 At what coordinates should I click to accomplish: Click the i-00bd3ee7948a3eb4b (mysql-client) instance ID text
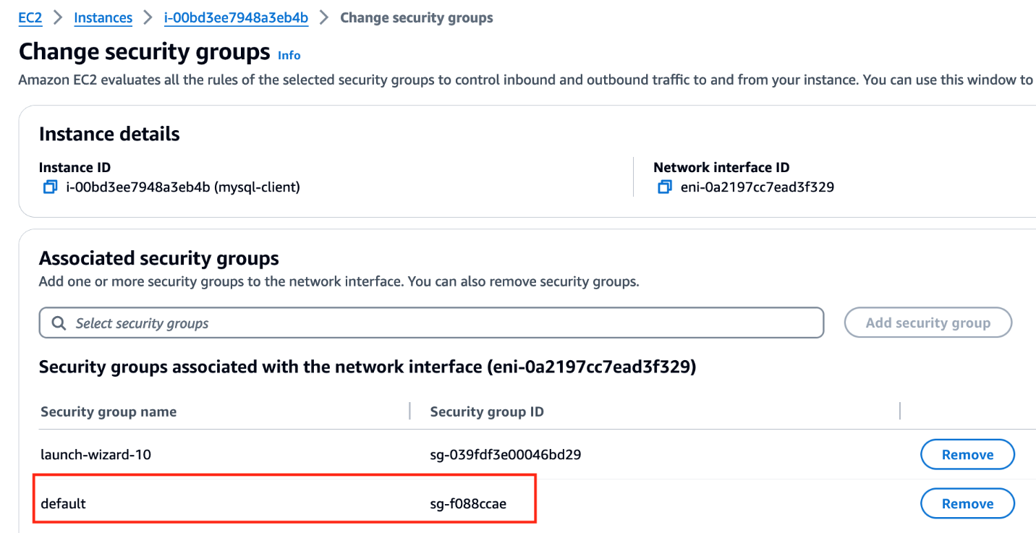[x=183, y=187]
